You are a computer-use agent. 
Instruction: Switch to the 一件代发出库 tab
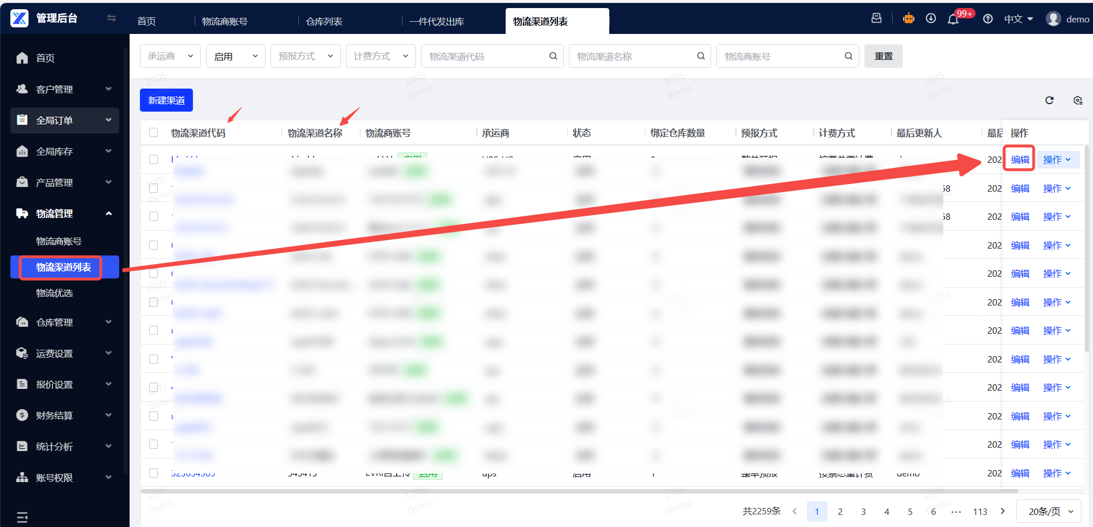(437, 21)
